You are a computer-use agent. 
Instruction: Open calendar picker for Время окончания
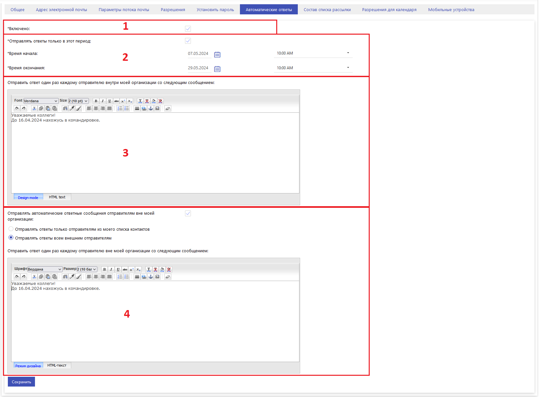pos(217,69)
